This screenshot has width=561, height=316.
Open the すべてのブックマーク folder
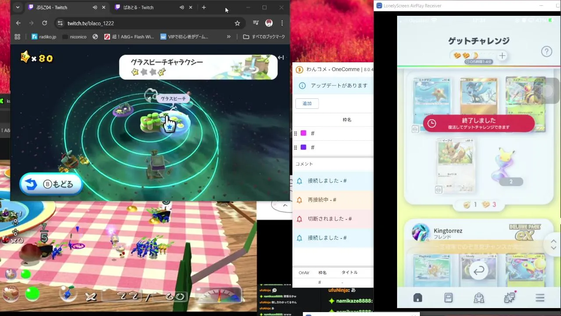tap(264, 37)
